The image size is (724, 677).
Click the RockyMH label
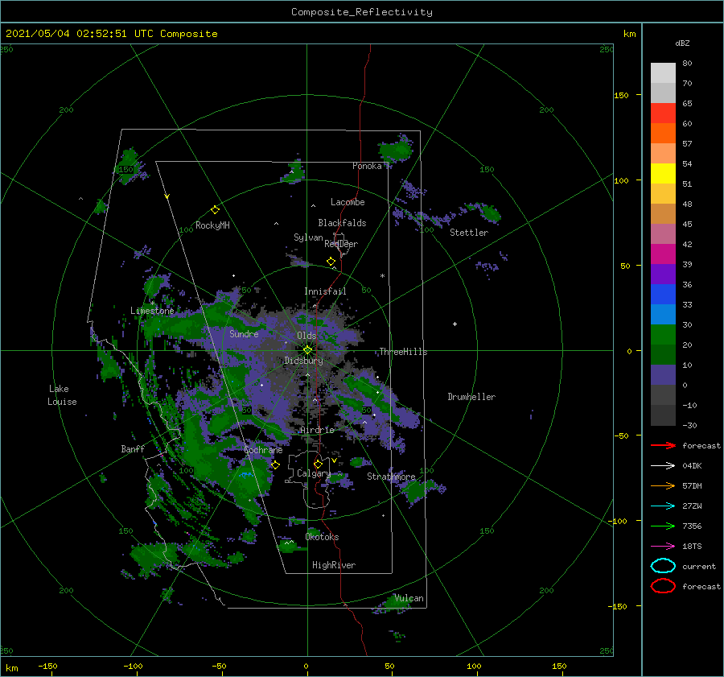click(212, 225)
